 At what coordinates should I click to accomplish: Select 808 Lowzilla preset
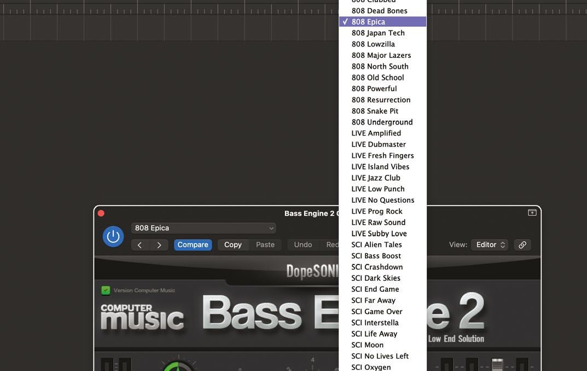tap(382, 44)
